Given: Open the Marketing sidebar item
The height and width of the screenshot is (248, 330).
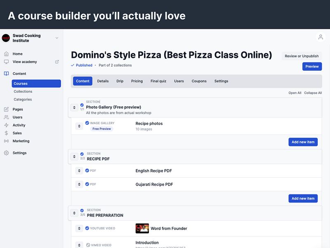Looking at the screenshot, I should pyautogui.click(x=21, y=141).
